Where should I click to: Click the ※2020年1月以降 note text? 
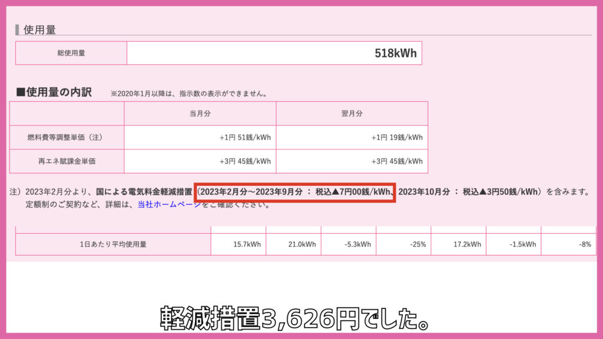[190, 94]
